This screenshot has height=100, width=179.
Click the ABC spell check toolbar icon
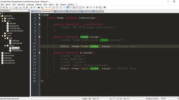[x=104, y=7]
